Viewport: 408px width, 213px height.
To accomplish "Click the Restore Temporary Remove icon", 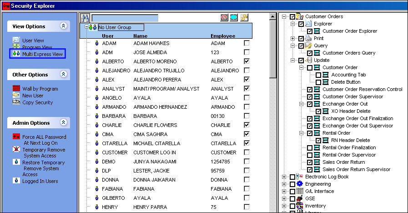I will coord(16,162).
